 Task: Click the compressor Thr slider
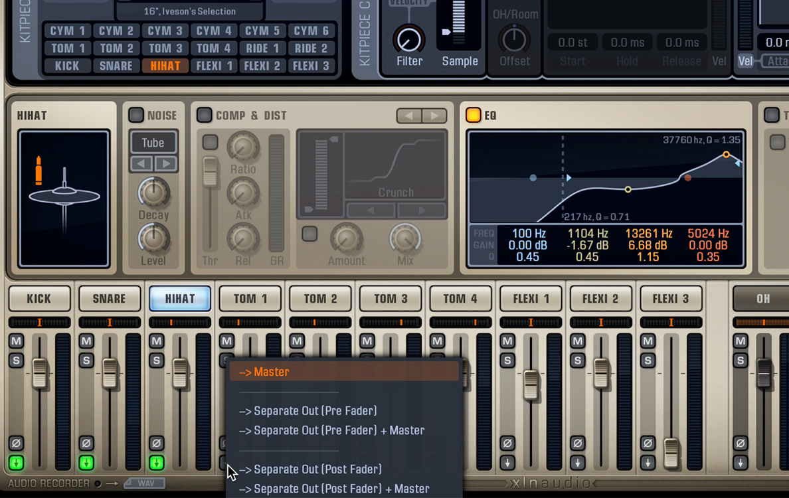pos(210,171)
